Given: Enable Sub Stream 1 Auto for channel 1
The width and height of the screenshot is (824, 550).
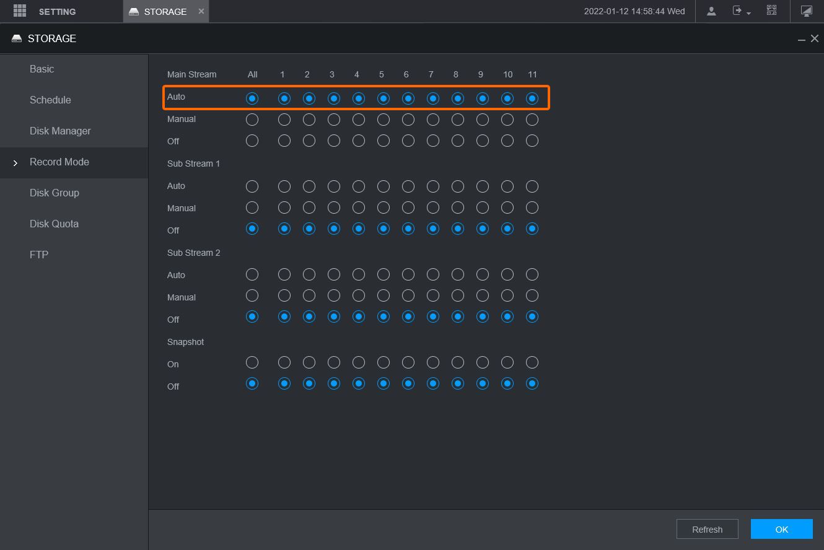Looking at the screenshot, I should [x=284, y=186].
